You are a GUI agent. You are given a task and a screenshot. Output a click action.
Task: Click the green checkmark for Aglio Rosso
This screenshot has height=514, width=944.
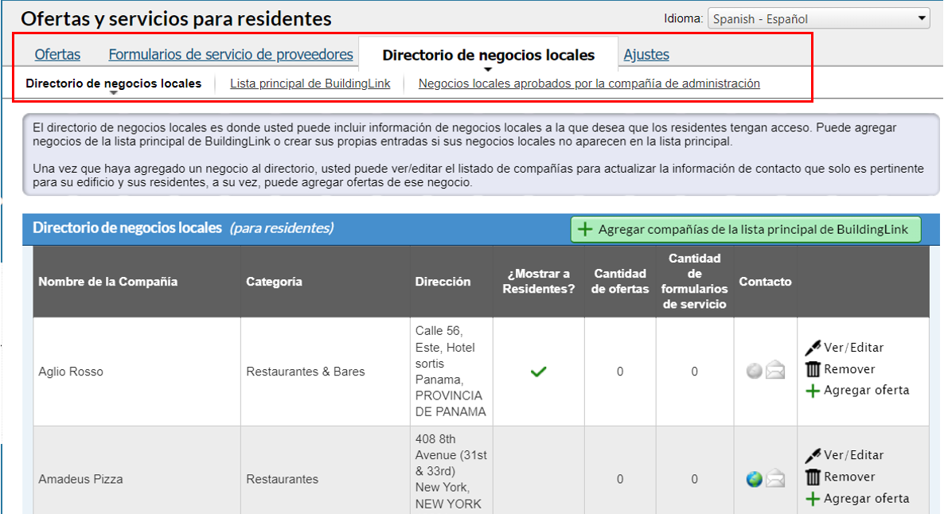click(x=538, y=372)
